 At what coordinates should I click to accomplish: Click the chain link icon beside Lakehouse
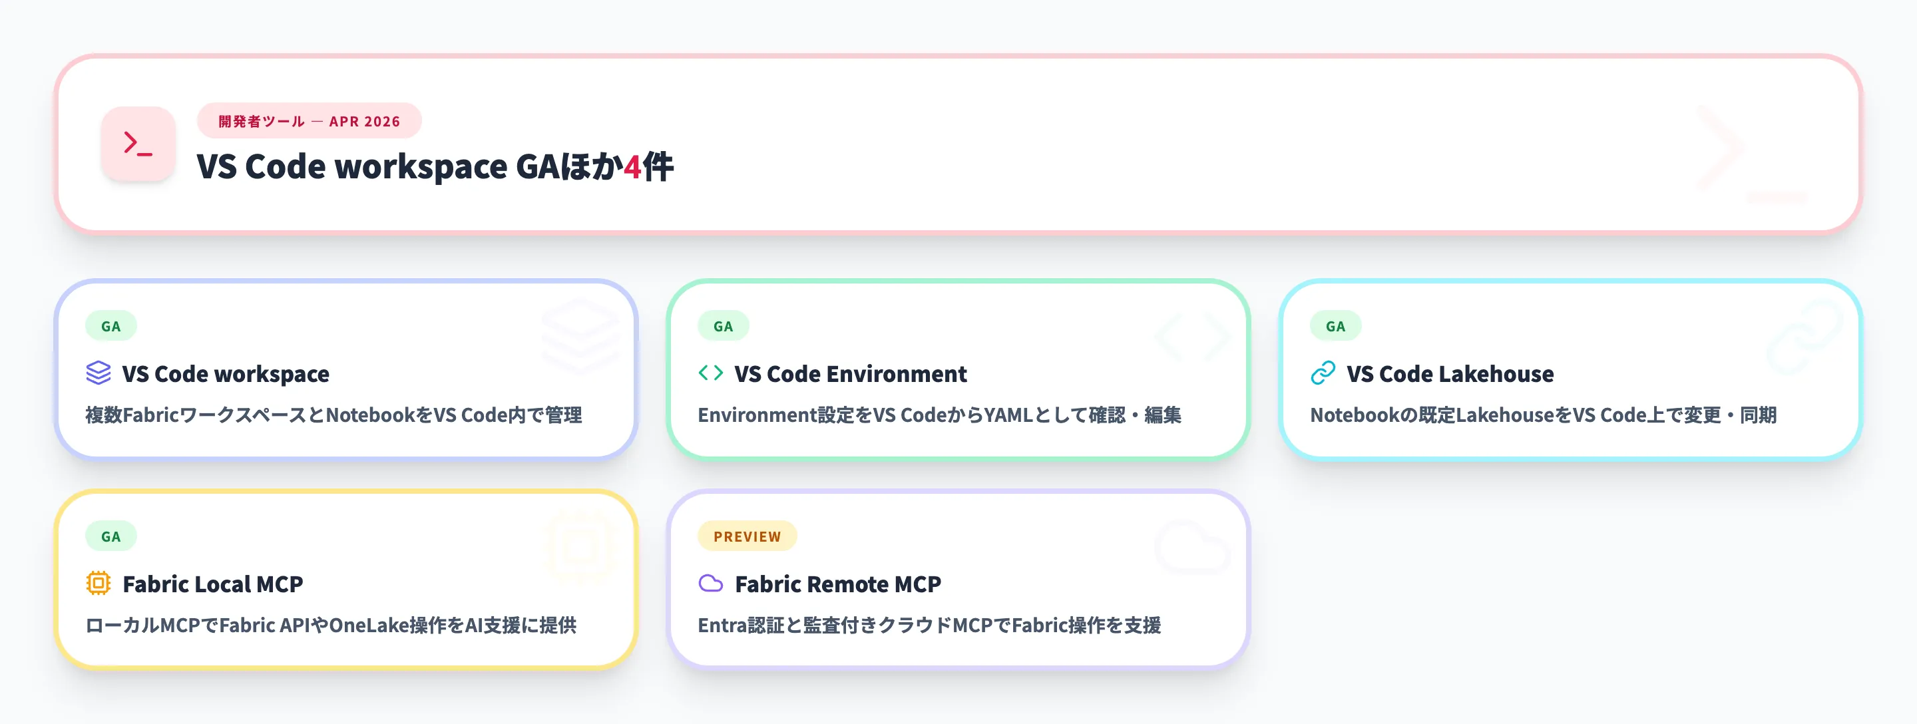coord(1323,373)
